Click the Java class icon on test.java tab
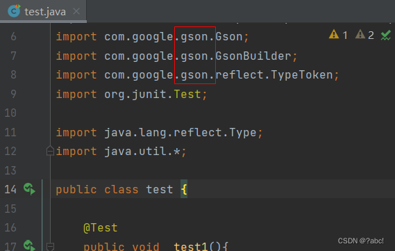The height and width of the screenshot is (251, 395). click(x=14, y=11)
